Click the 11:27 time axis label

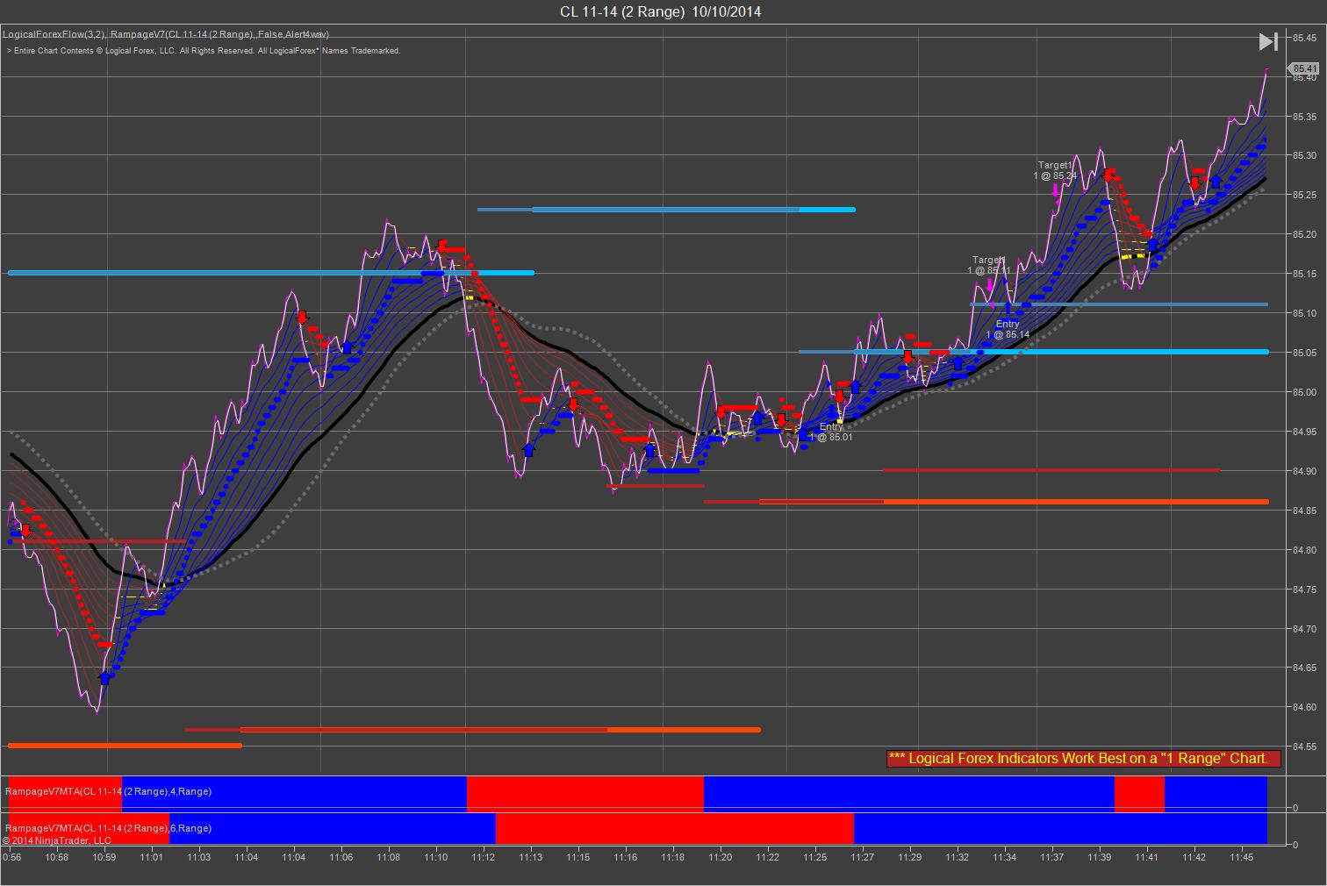[863, 857]
